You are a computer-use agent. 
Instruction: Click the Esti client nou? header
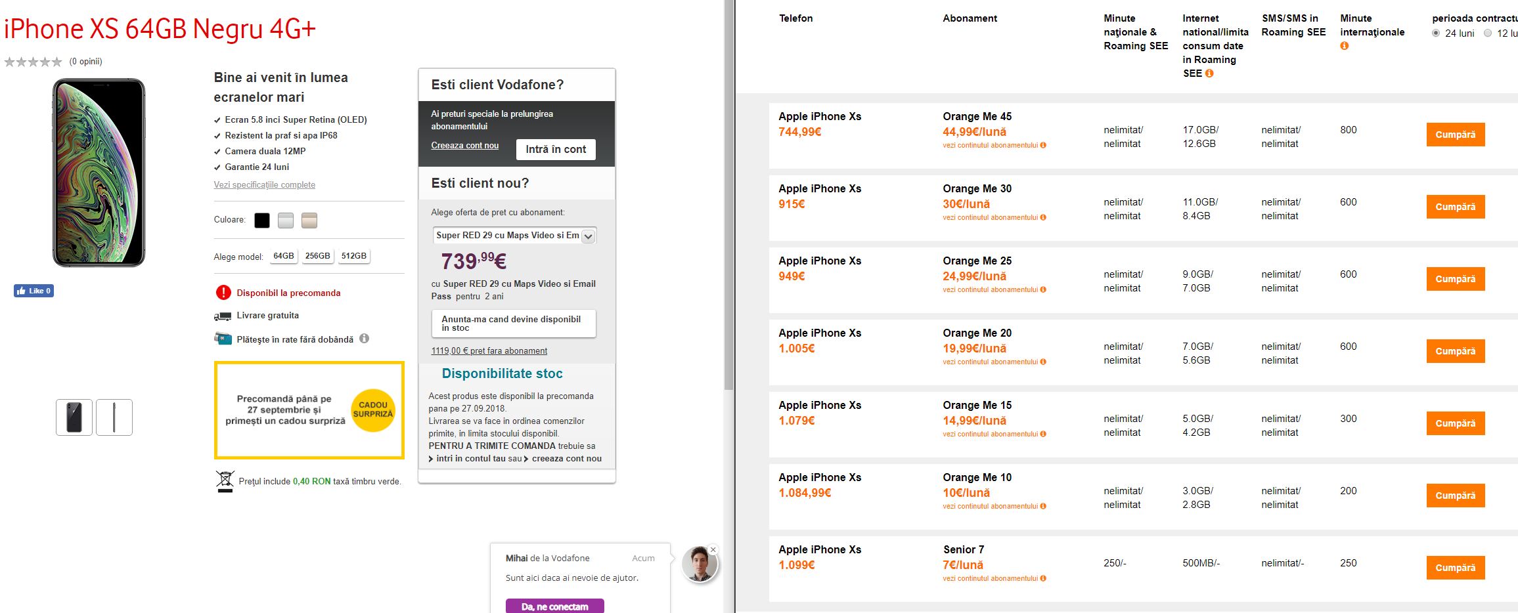click(480, 183)
